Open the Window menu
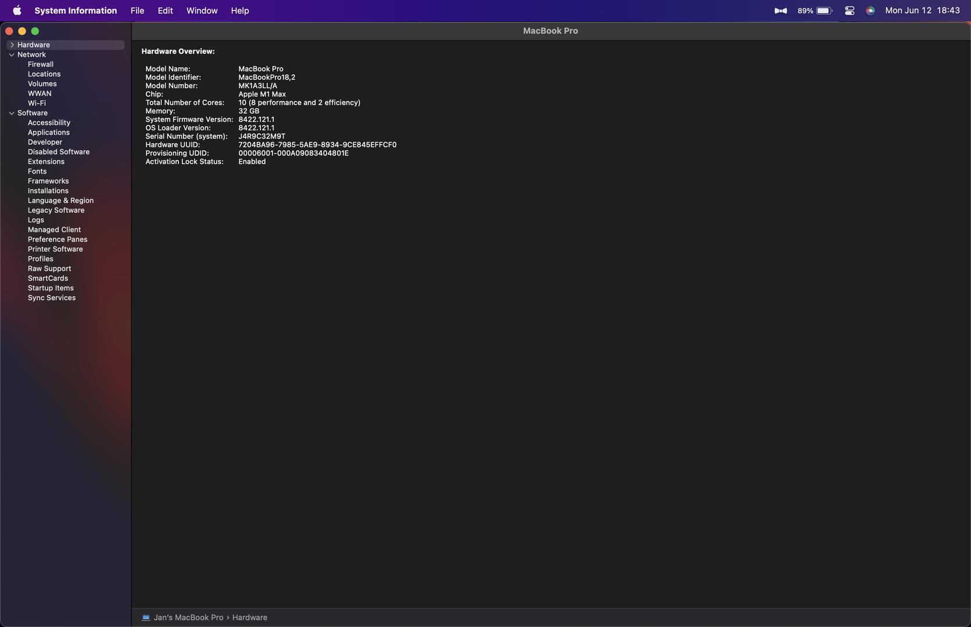The height and width of the screenshot is (627, 971). click(202, 10)
